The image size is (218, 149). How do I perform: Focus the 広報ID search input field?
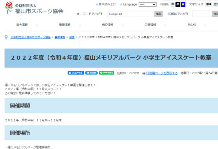[202, 14]
